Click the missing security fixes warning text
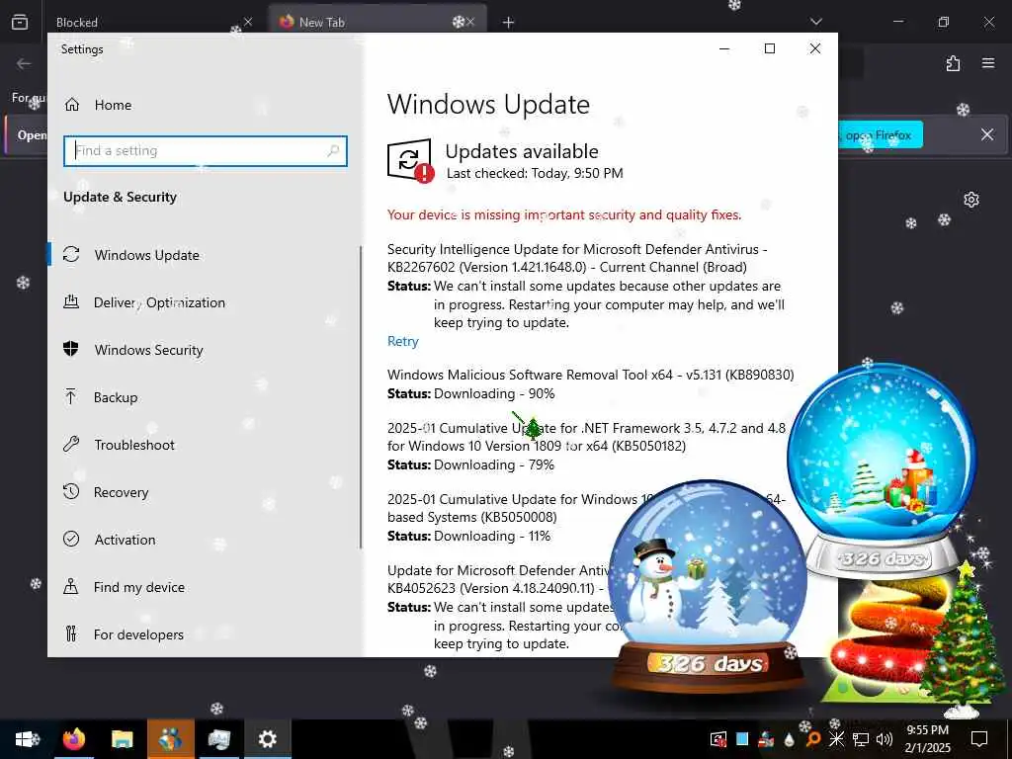The image size is (1012, 759). 564,214
